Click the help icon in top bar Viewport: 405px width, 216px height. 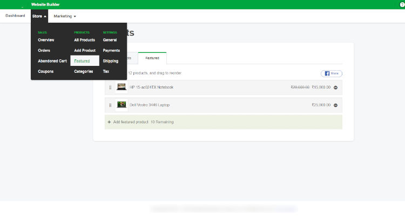(402, 4)
